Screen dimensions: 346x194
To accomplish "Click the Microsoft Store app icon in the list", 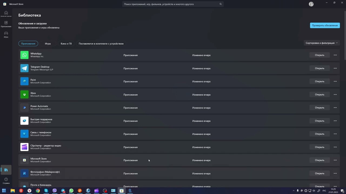I will click(x=24, y=160).
